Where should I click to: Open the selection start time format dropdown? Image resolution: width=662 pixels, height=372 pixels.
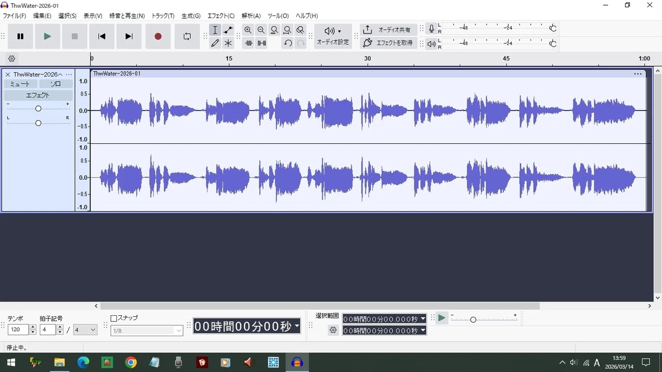423,319
